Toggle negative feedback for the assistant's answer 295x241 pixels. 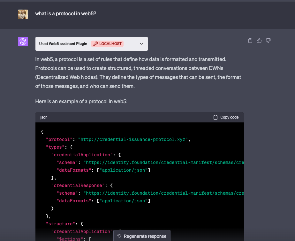point(268,40)
